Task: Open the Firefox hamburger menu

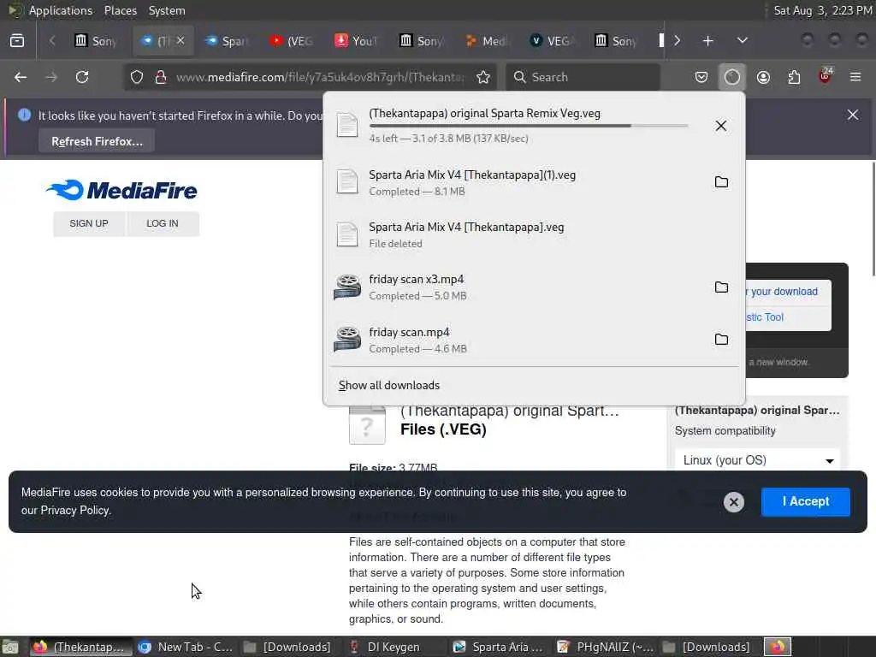Action: click(x=855, y=77)
